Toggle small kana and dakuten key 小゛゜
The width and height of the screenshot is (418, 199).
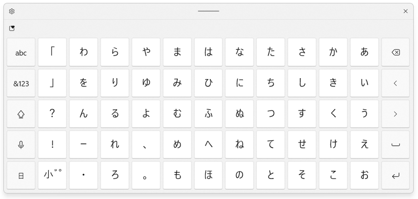[x=52, y=175]
